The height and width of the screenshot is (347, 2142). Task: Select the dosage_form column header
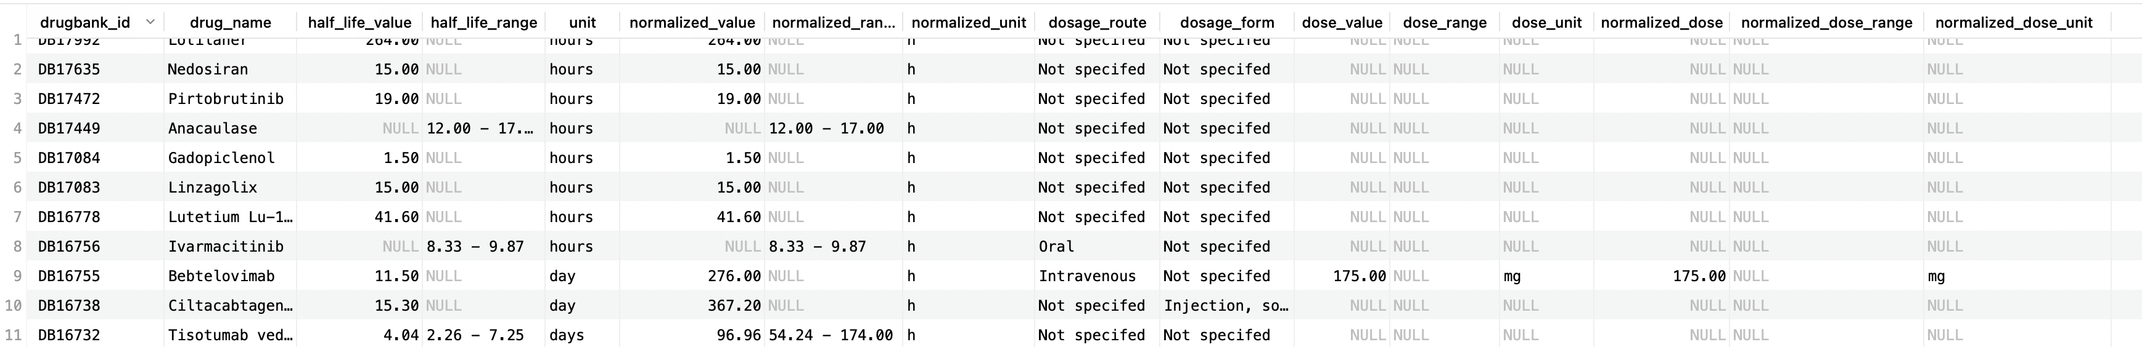coord(1226,22)
